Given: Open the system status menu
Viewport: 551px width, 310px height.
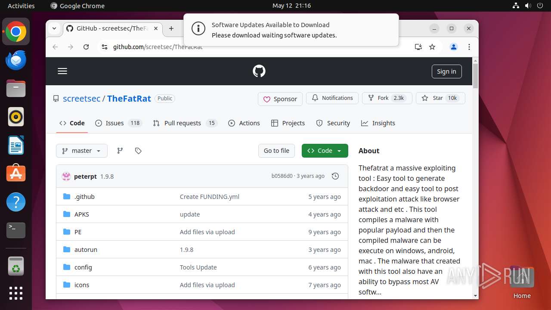Looking at the screenshot, I should pyautogui.click(x=528, y=6).
